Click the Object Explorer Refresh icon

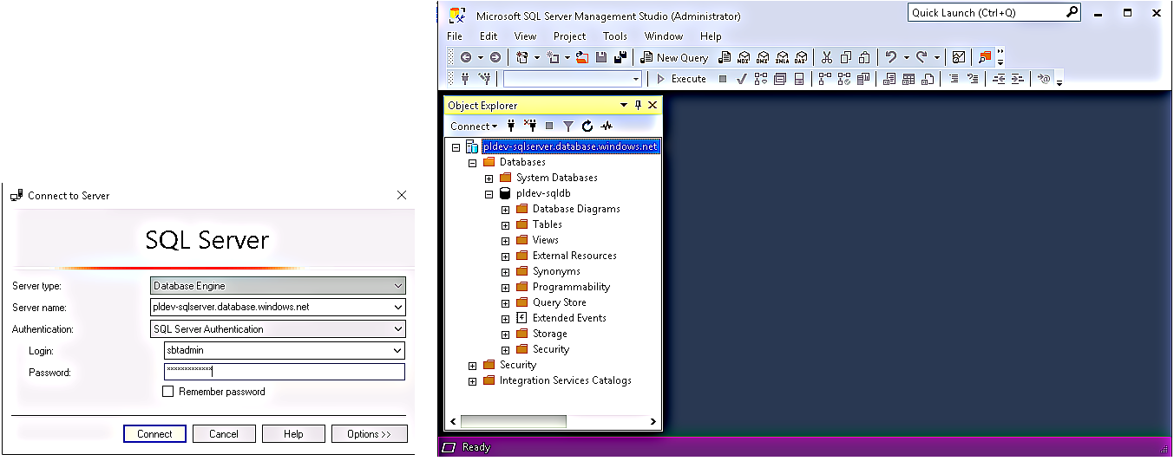click(x=587, y=126)
